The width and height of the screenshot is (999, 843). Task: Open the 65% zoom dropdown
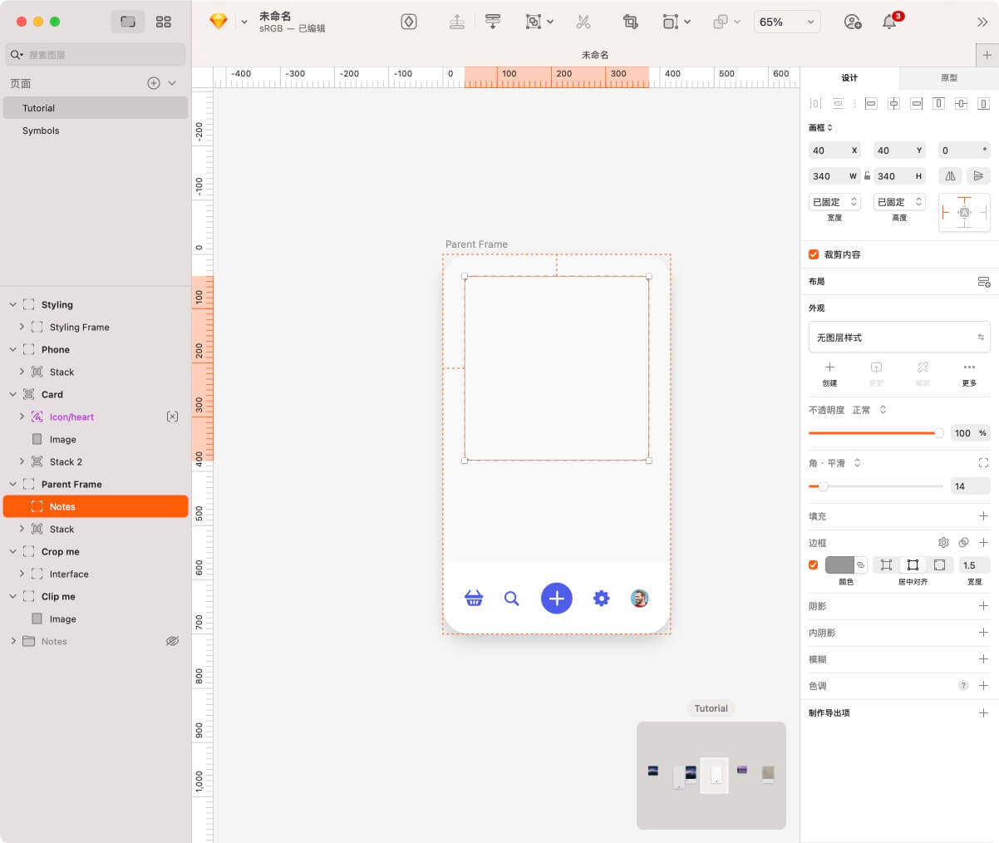tap(786, 22)
